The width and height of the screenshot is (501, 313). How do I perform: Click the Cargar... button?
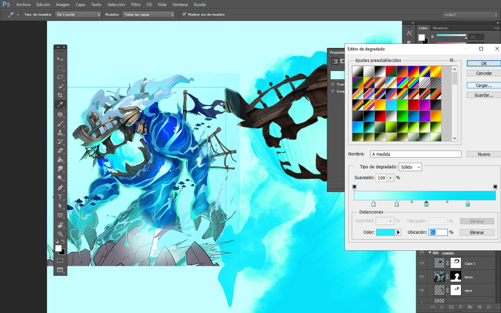pos(484,85)
